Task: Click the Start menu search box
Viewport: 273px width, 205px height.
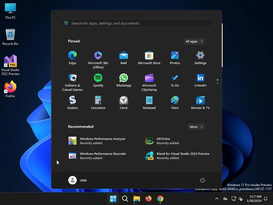Action: [136, 23]
